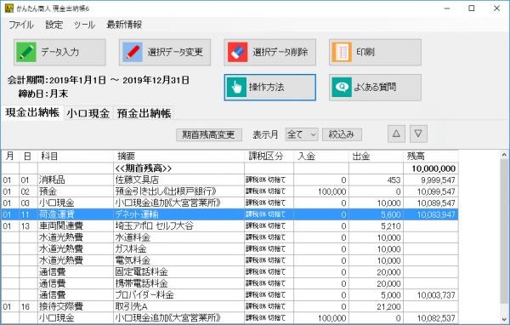The height and width of the screenshot is (325, 510).
Task: Select the 佐藤文具店 ledger row
Action: tap(229, 180)
